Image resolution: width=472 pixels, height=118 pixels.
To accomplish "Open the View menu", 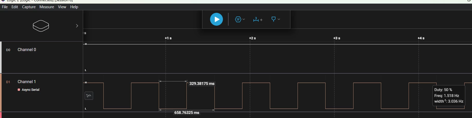I will tap(62, 7).
